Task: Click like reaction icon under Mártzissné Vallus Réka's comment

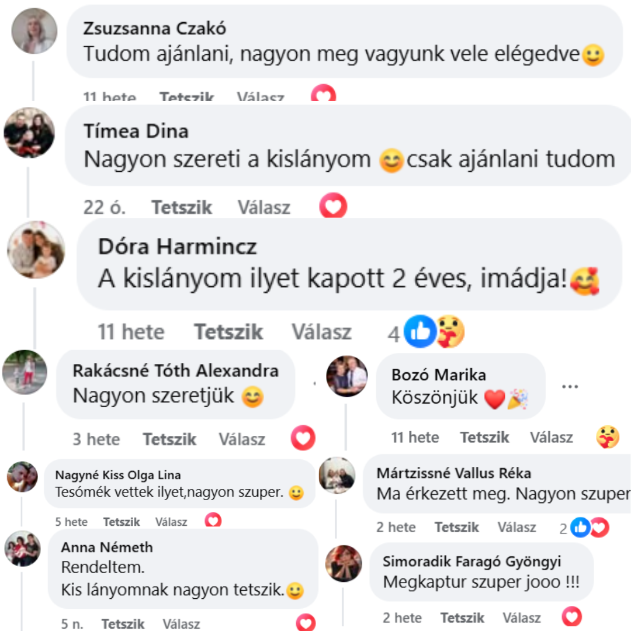Action: 580,527
